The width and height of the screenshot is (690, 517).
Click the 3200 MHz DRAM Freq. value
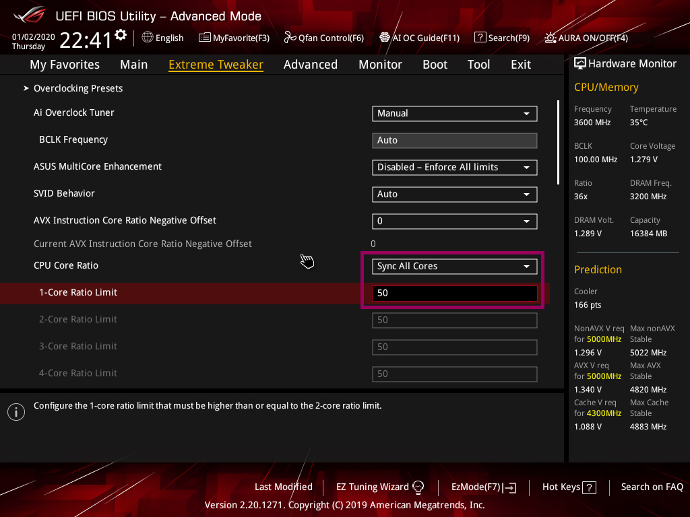[648, 197]
